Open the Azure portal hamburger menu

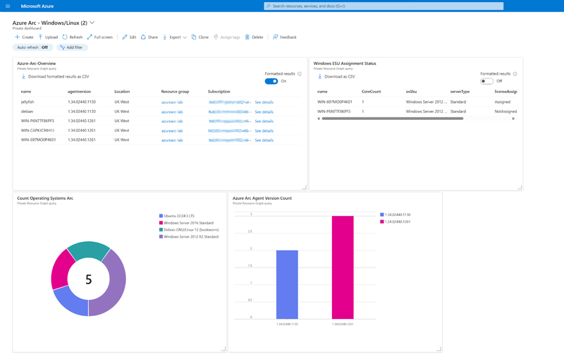click(x=8, y=6)
